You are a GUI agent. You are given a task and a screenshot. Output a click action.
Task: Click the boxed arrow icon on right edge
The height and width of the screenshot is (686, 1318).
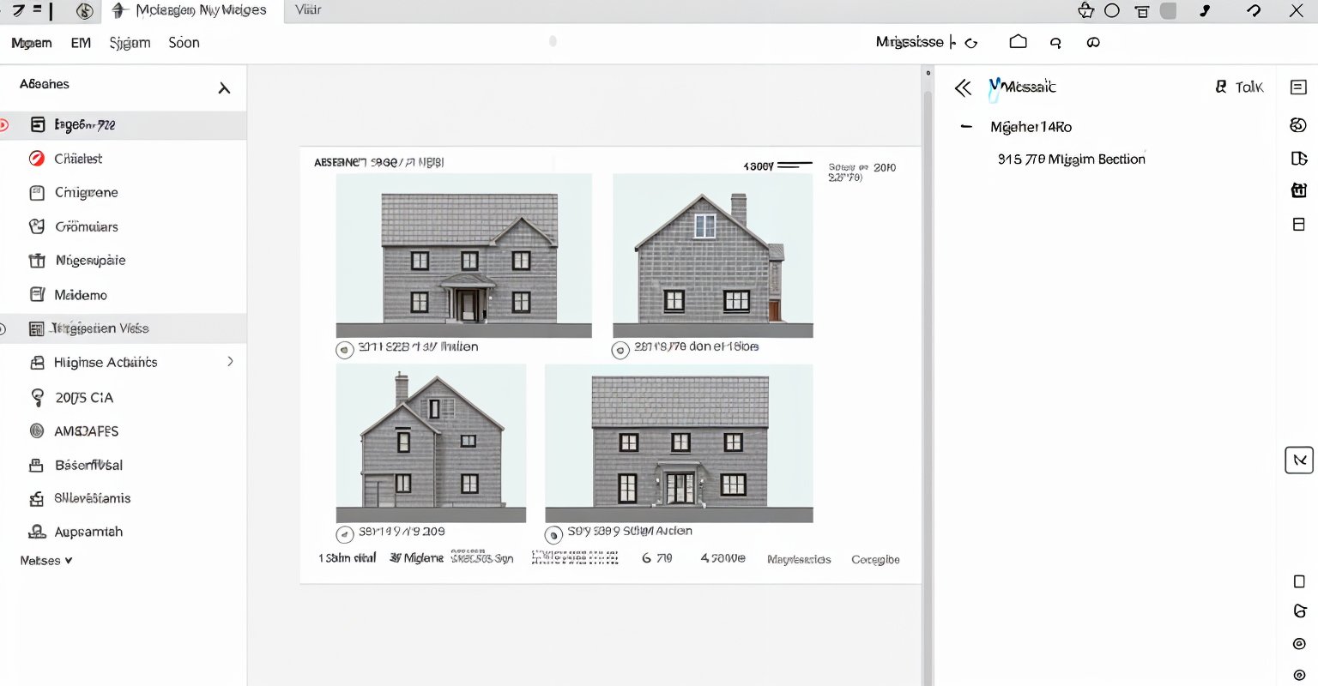coord(1298,460)
